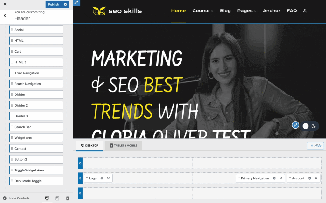Open Primary Navigation settings gear

point(274,178)
